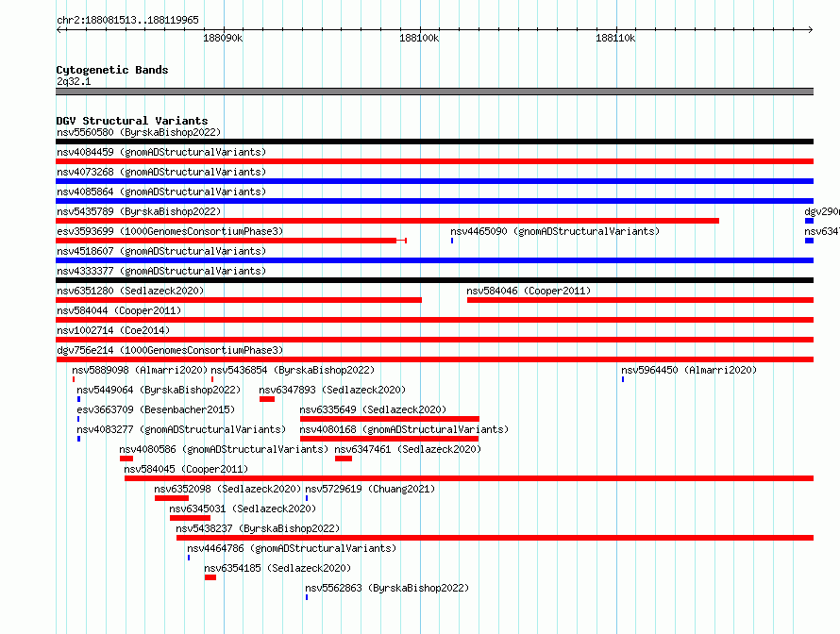Viewport: 840px width, 634px height.
Task: Click nsv6345031 (Sedlazeck2020) label
Action: pos(243,509)
